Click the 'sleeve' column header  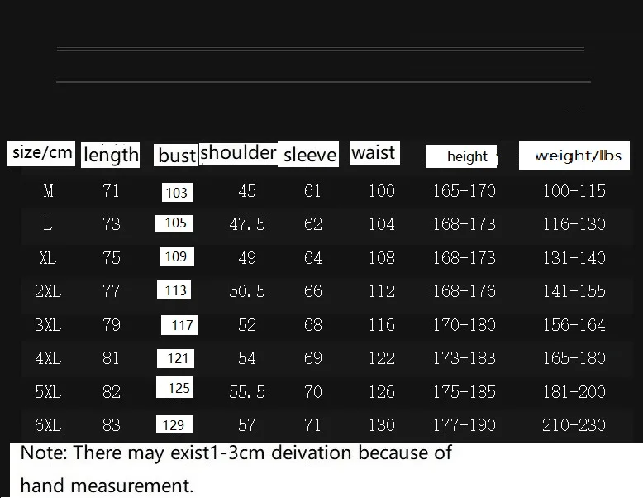tap(308, 154)
